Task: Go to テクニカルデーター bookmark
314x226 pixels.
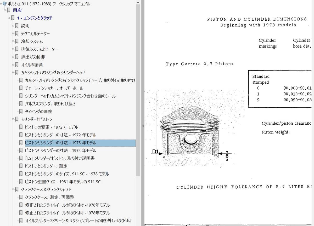Action: pyautogui.click(x=35, y=33)
